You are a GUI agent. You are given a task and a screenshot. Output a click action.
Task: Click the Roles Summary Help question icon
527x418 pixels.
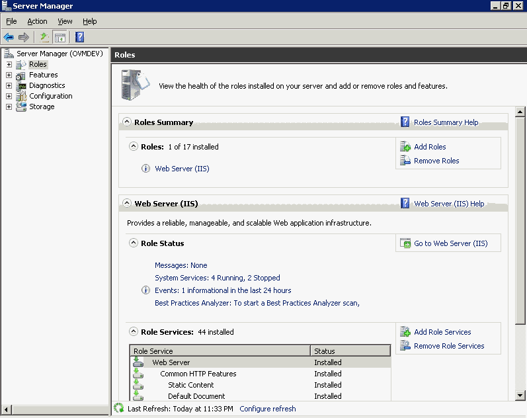pyautogui.click(x=405, y=122)
